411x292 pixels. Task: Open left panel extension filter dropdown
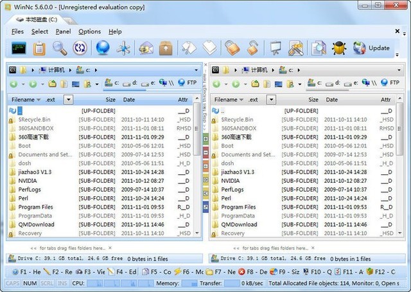(x=69, y=100)
